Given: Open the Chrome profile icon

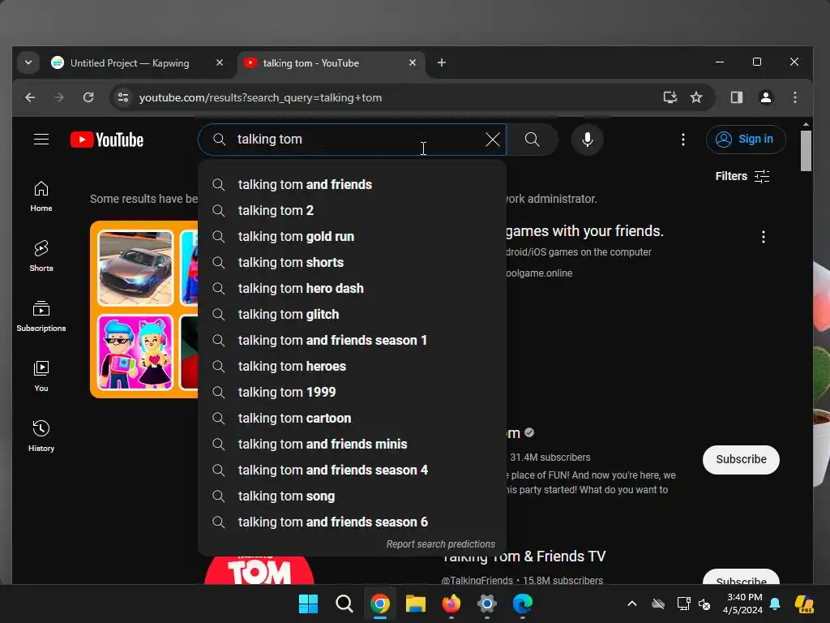Looking at the screenshot, I should click(765, 97).
